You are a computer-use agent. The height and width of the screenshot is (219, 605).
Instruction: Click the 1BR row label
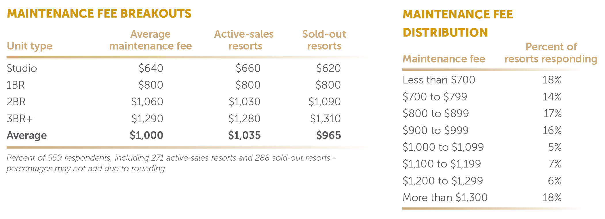coord(16,85)
